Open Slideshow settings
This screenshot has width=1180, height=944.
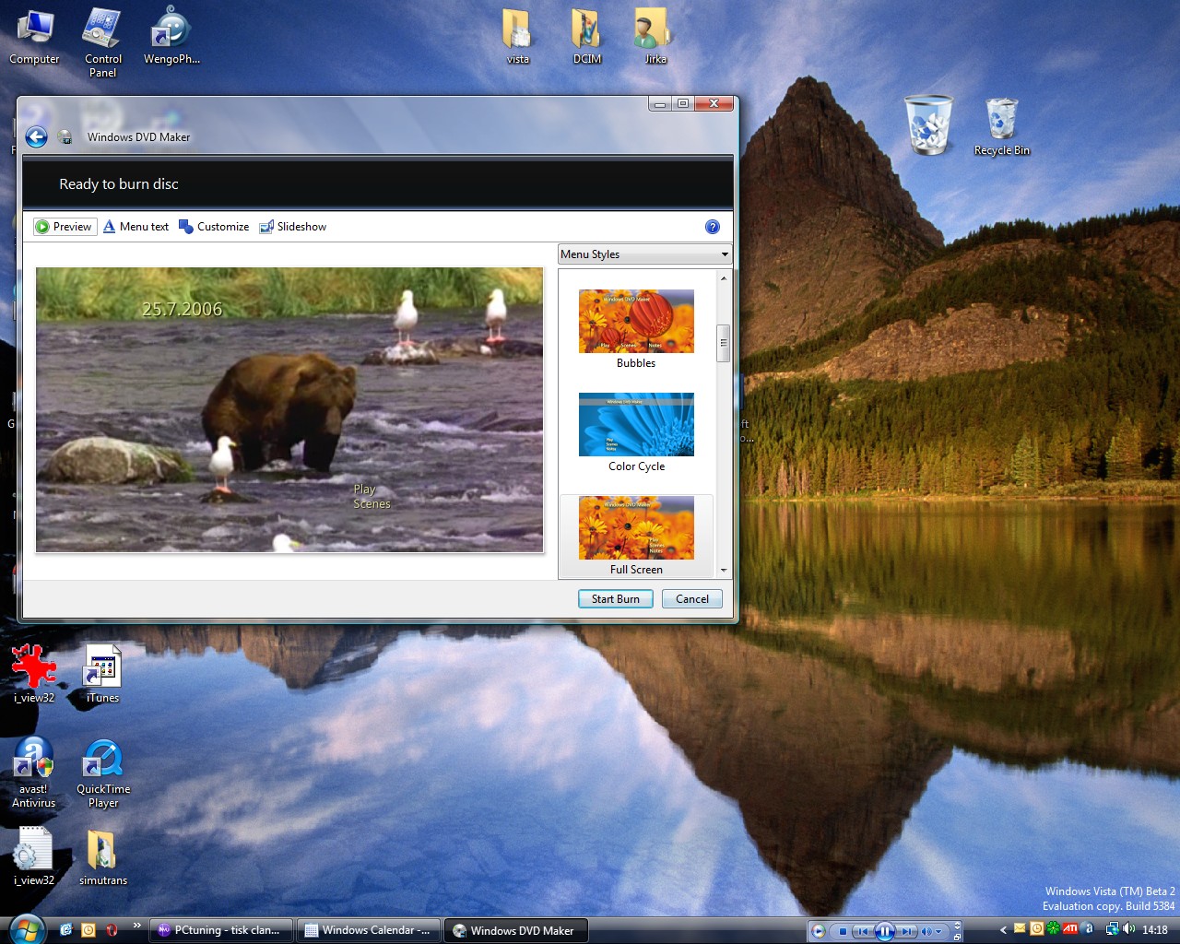(293, 227)
